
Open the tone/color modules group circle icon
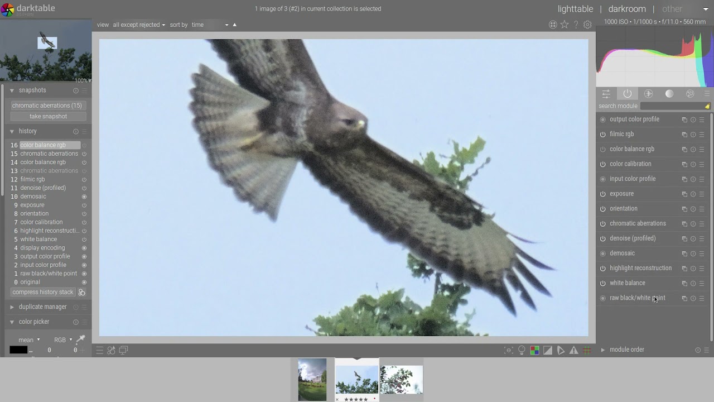pyautogui.click(x=669, y=94)
